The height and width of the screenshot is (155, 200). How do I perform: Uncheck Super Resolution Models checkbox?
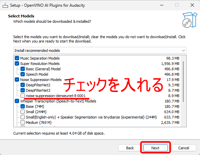click(17, 64)
